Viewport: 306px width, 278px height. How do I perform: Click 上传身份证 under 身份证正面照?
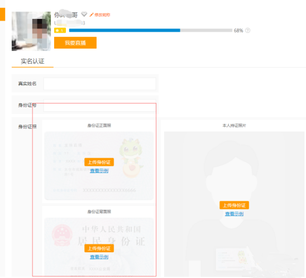click(99, 162)
